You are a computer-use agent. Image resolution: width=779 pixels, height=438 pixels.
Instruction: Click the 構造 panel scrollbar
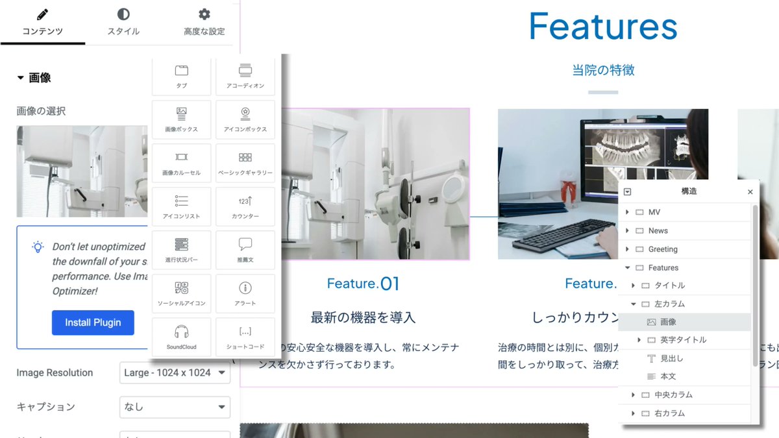pos(755,286)
